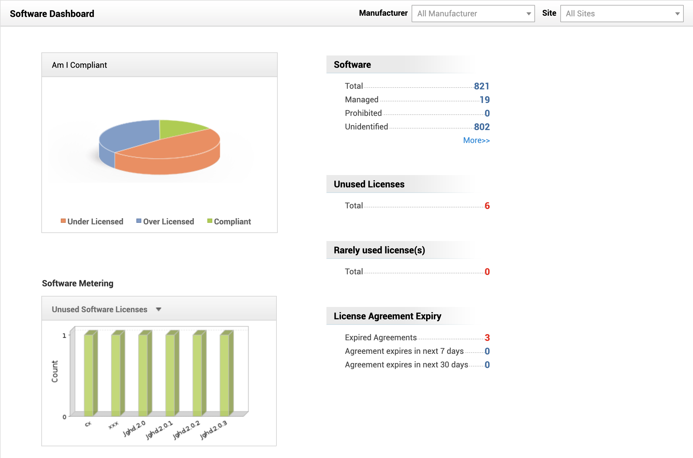This screenshot has width=693, height=458.
Task: Click the Software Dashboard title
Action: tap(52, 13)
